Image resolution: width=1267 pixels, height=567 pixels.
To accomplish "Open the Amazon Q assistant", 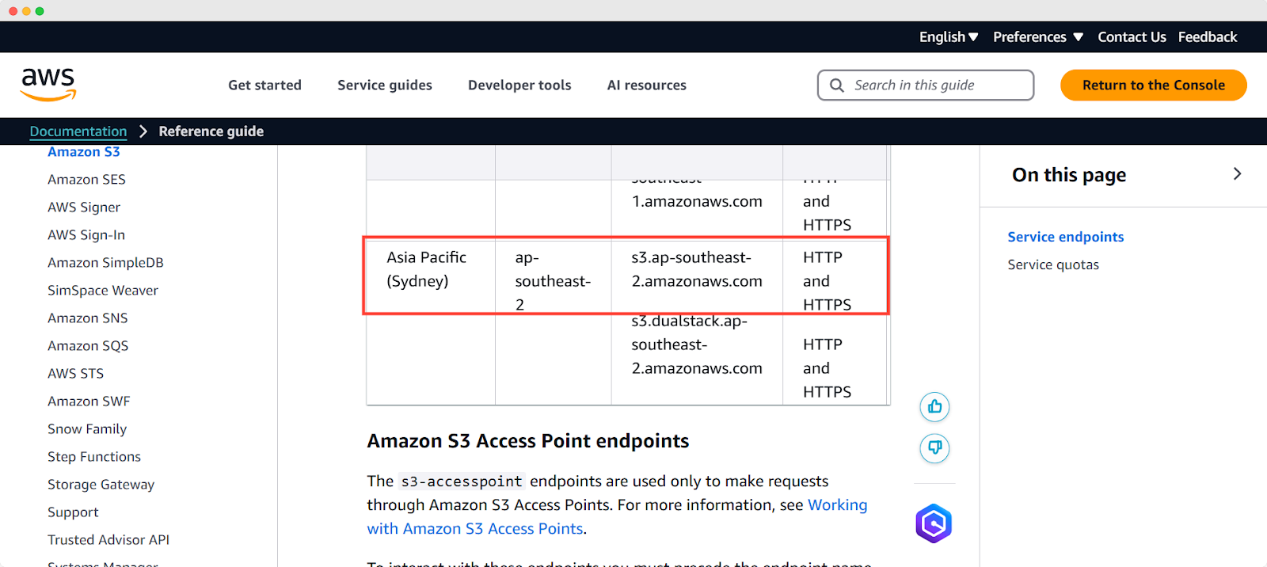I will click(x=934, y=523).
